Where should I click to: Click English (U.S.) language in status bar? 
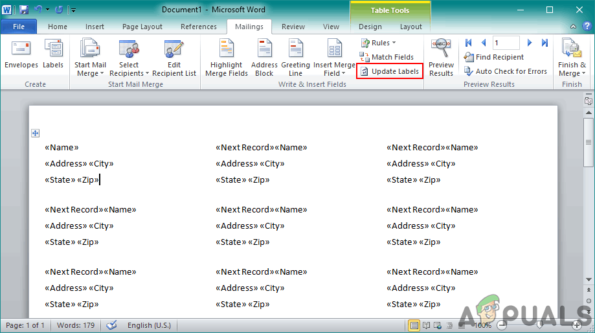tap(149, 325)
